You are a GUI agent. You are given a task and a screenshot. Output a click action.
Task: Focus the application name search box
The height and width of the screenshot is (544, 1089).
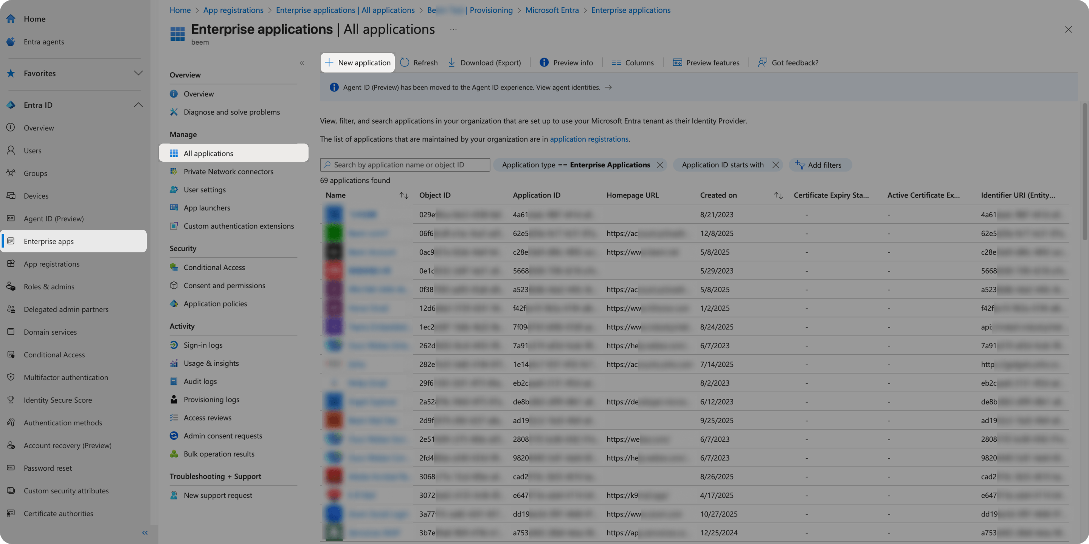point(405,165)
